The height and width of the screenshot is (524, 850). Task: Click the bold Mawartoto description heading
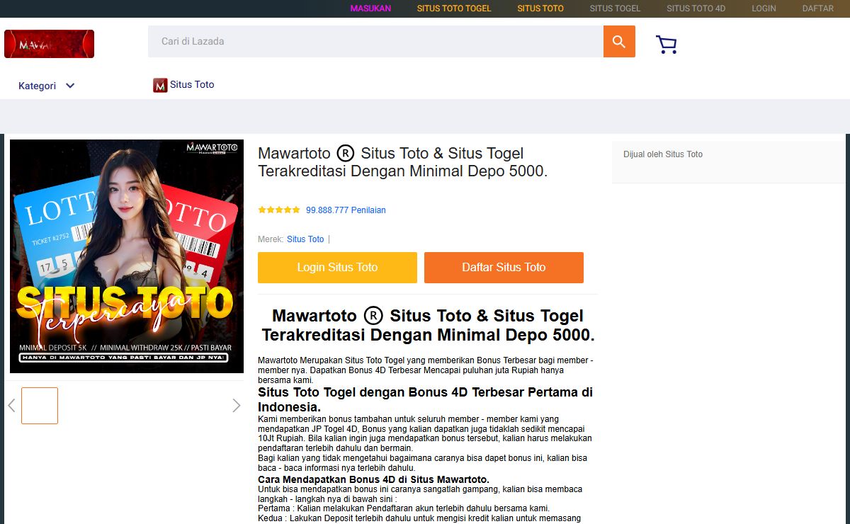click(x=428, y=325)
